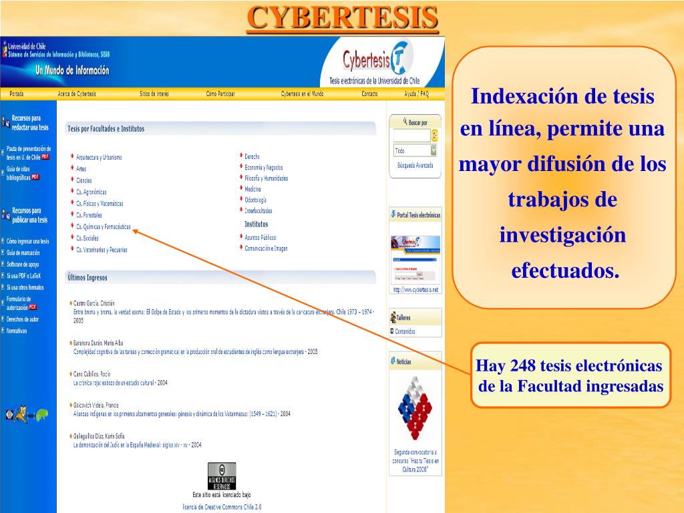Open the Contenidos link under Talleres
684x513 pixels.
pos(405,331)
